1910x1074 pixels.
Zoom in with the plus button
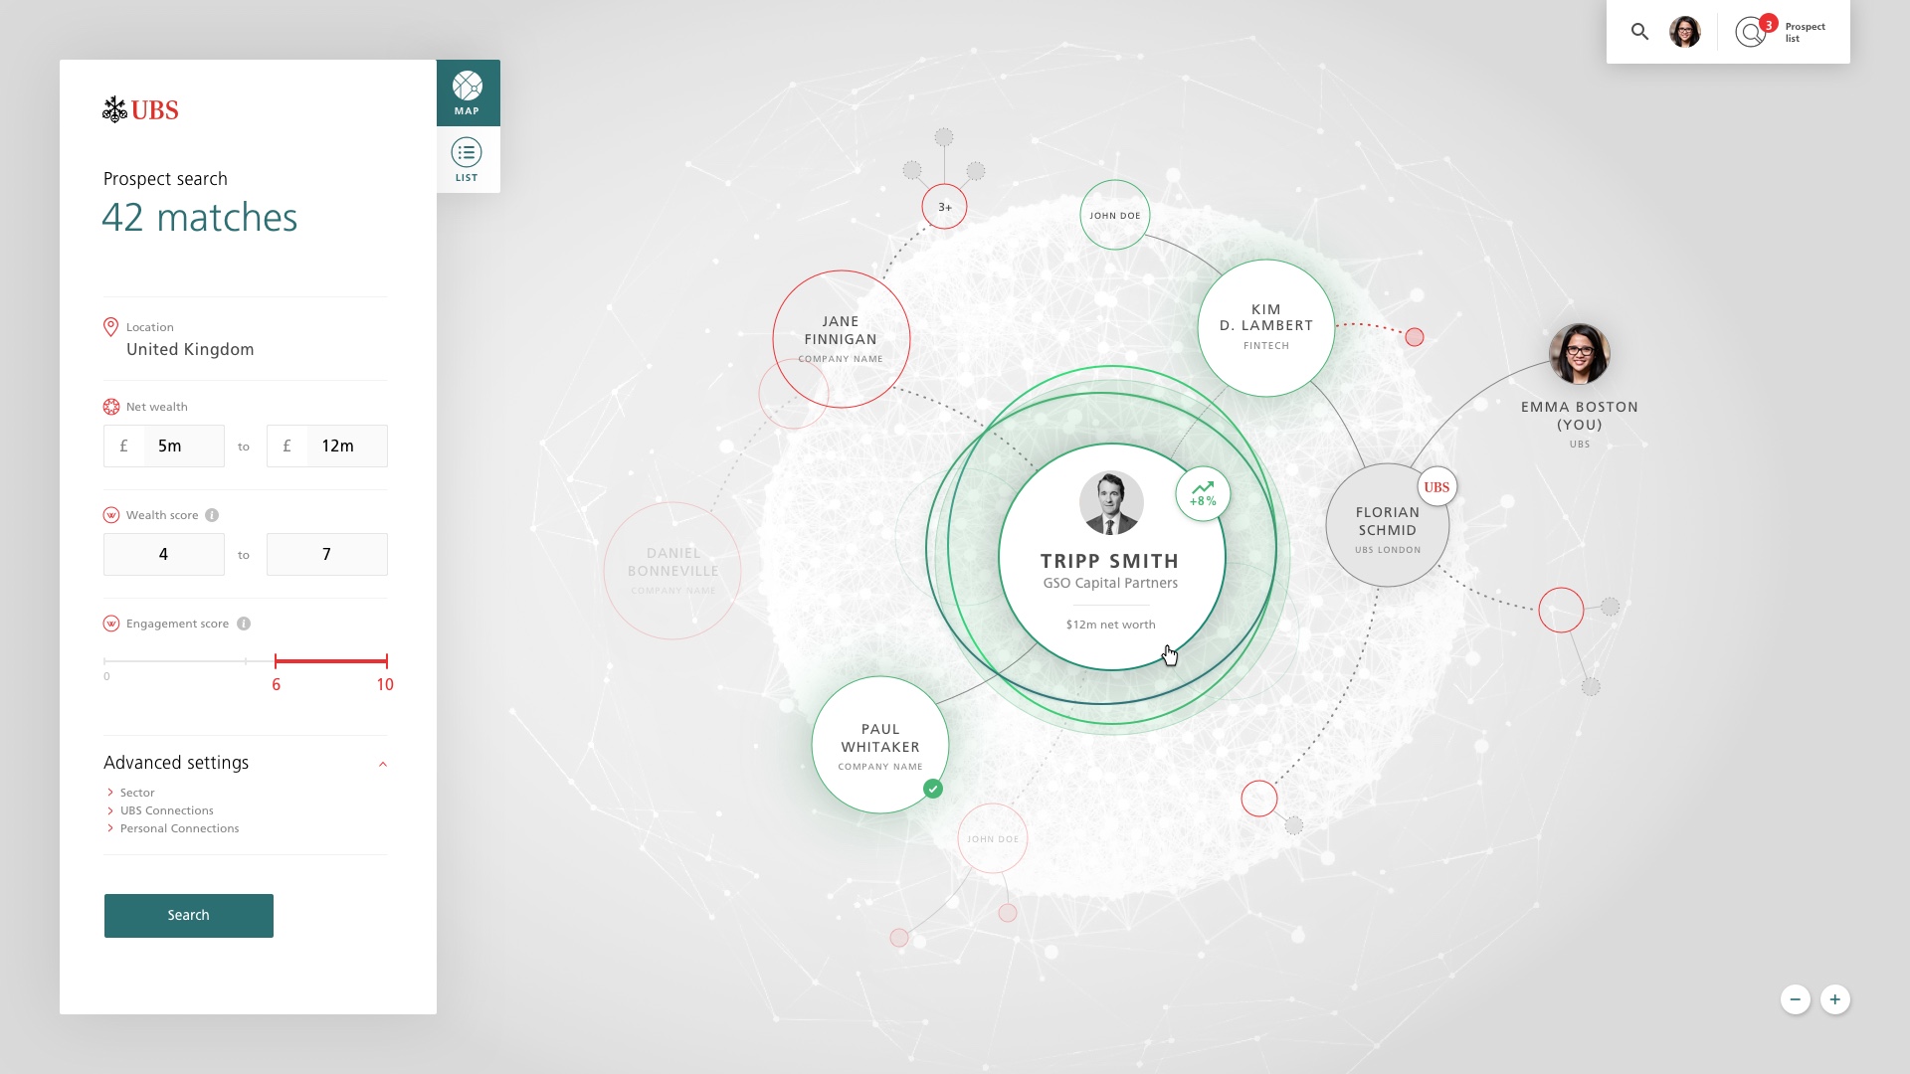[1835, 999]
